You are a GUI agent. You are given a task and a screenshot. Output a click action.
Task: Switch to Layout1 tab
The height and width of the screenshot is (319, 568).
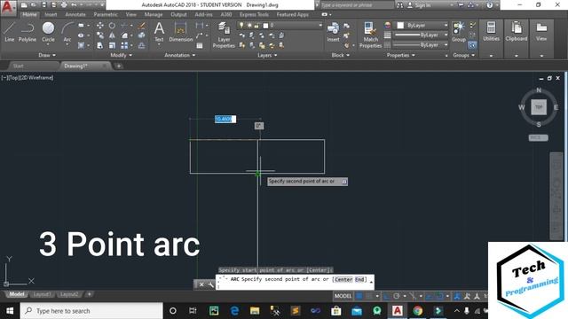[x=42, y=294]
